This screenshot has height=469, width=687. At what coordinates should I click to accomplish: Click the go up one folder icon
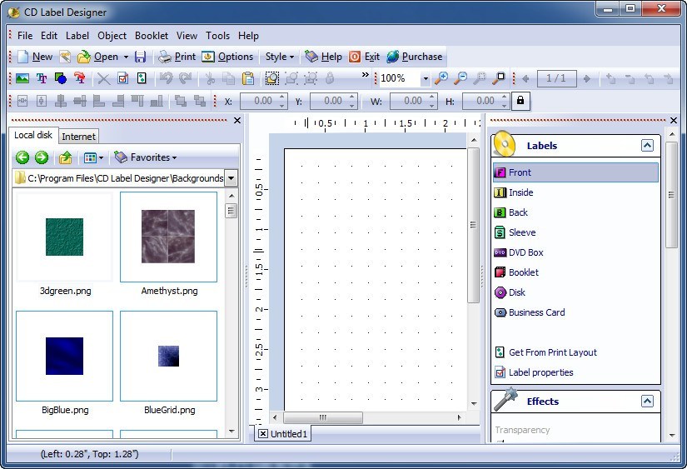pyautogui.click(x=65, y=157)
